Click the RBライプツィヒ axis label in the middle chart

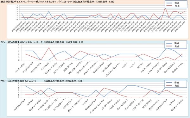pos(68,66)
